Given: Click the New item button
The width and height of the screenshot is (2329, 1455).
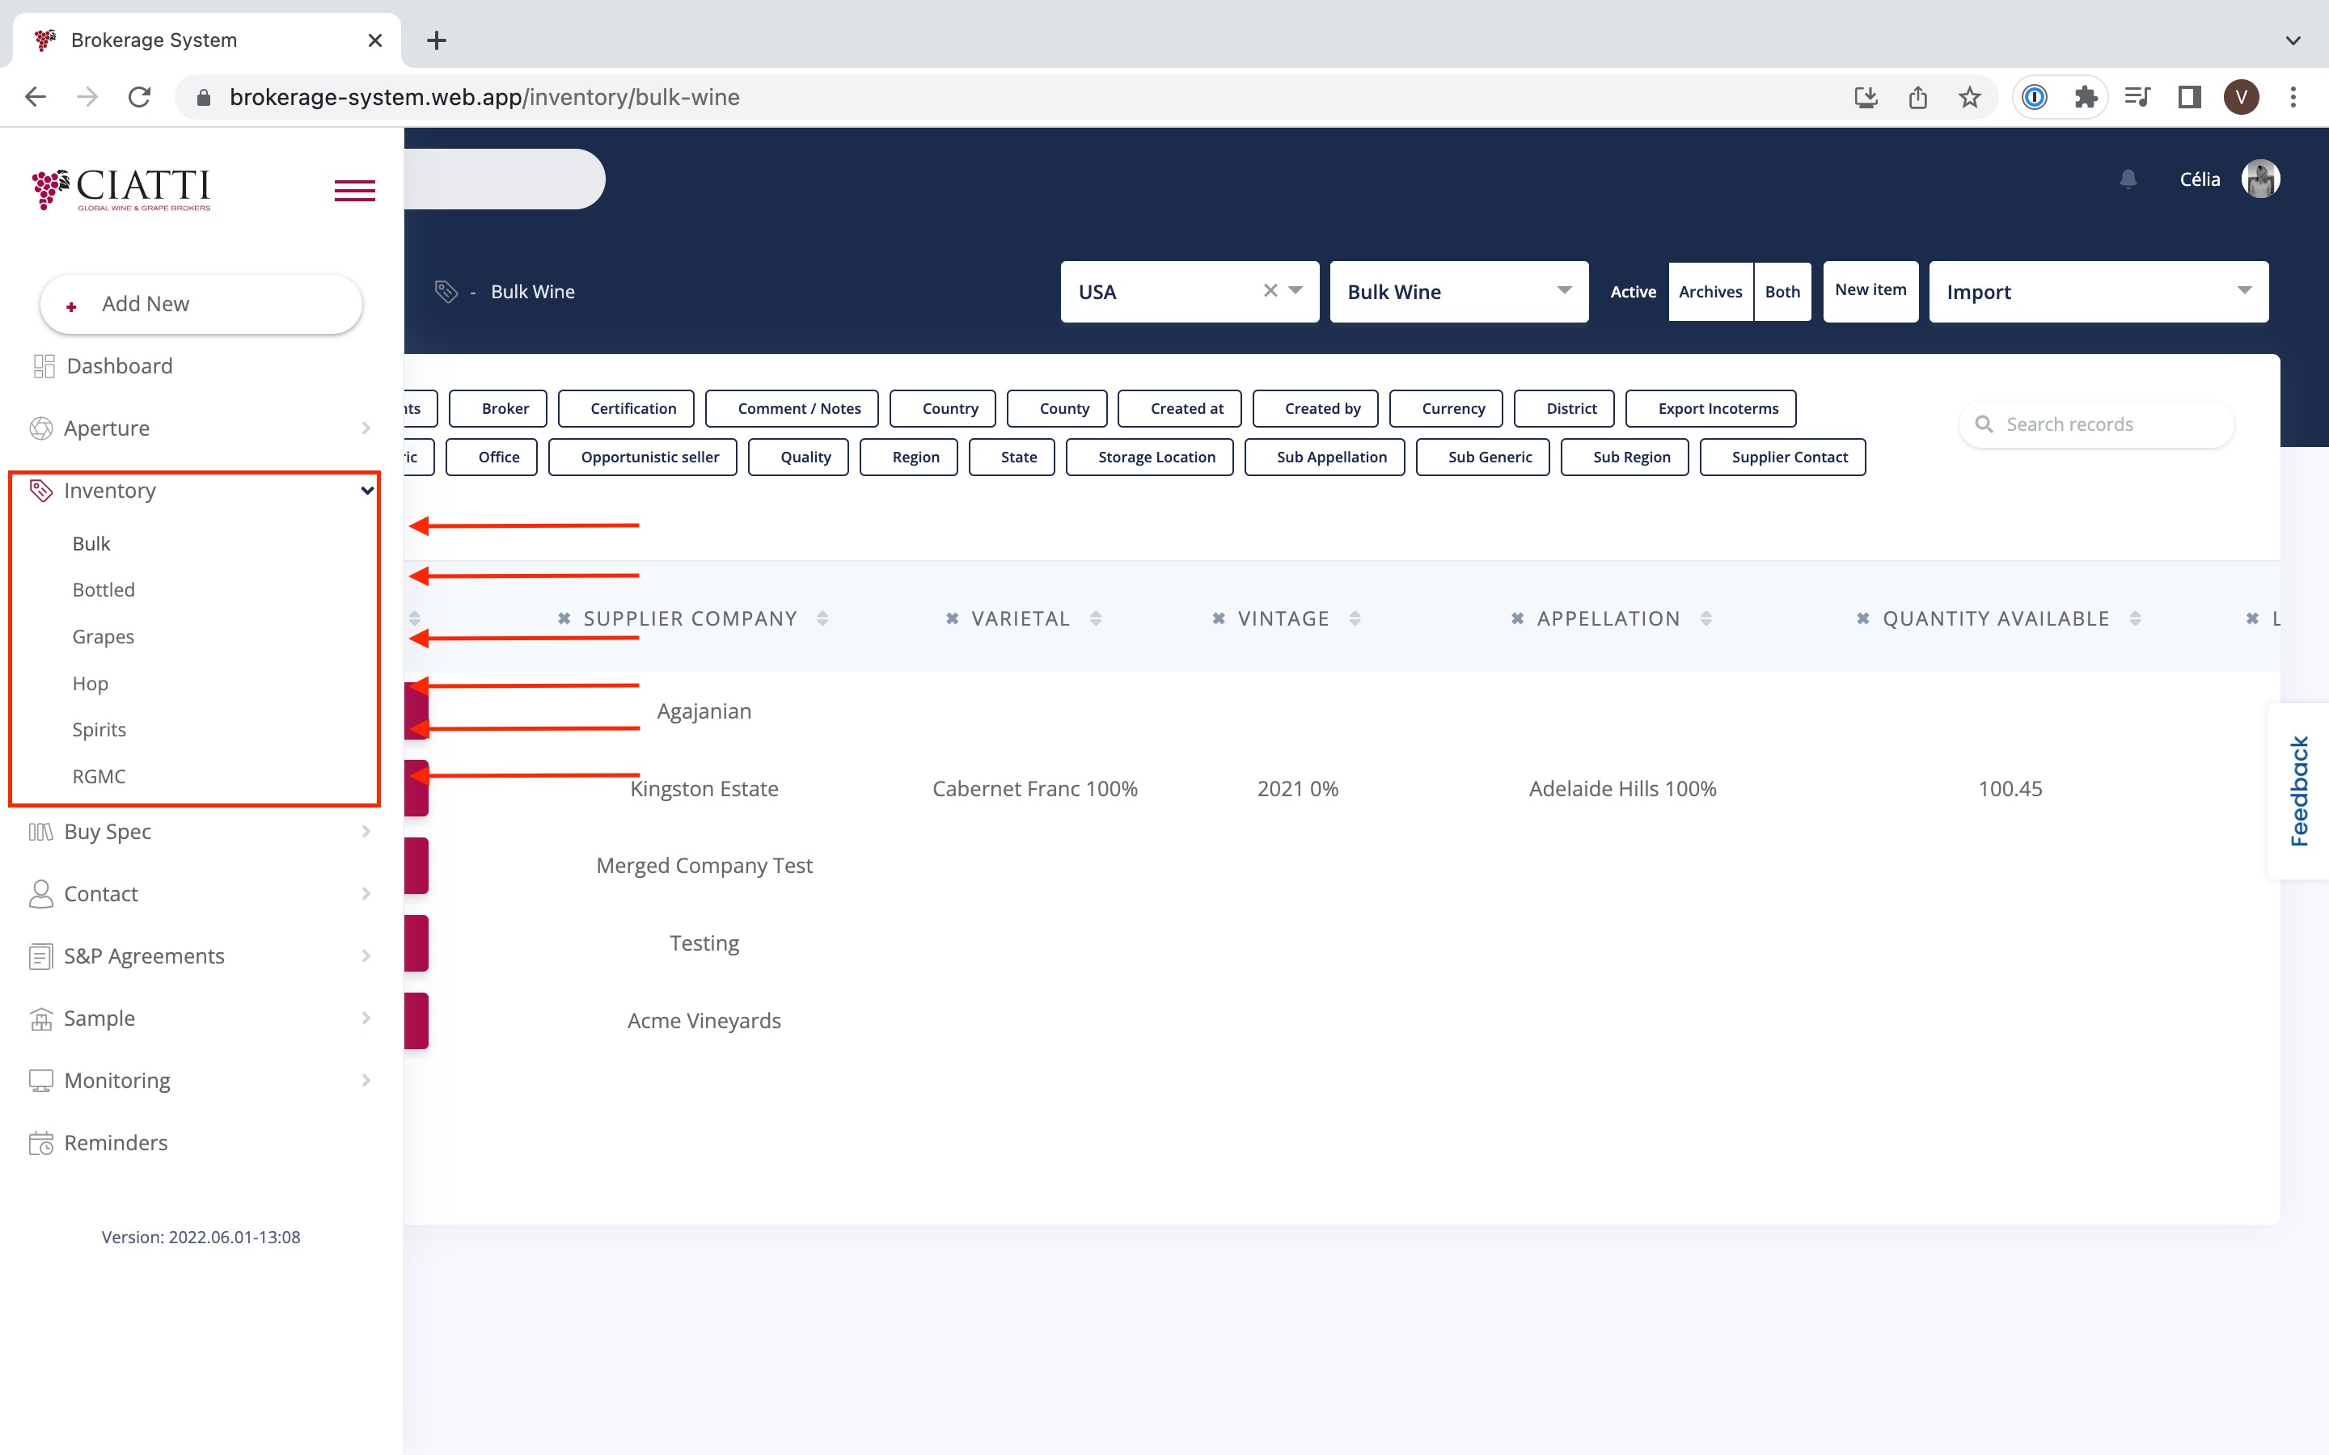Looking at the screenshot, I should 1870,291.
